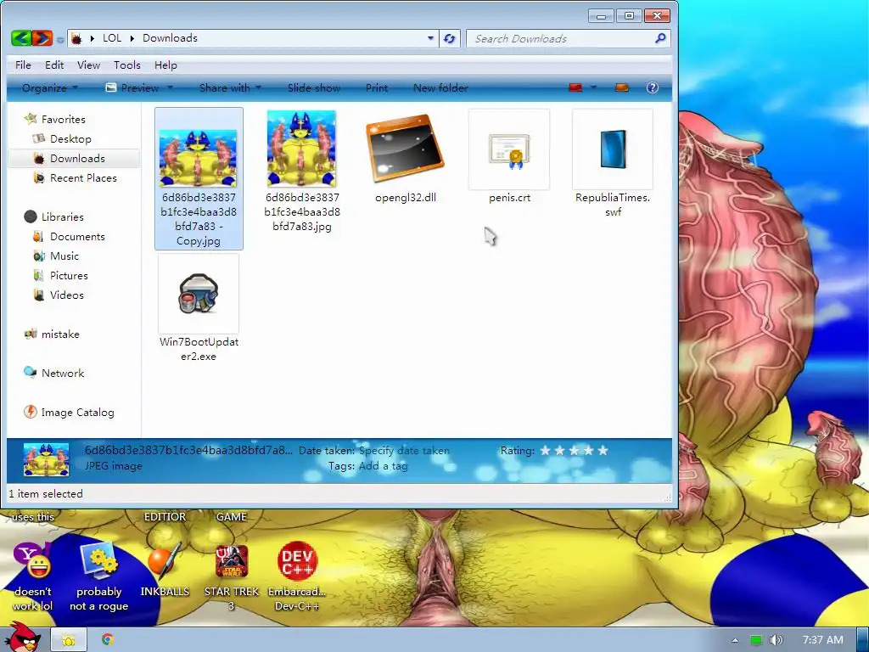Image resolution: width=869 pixels, height=652 pixels.
Task: Click the Preview toolbar button
Action: click(x=132, y=87)
